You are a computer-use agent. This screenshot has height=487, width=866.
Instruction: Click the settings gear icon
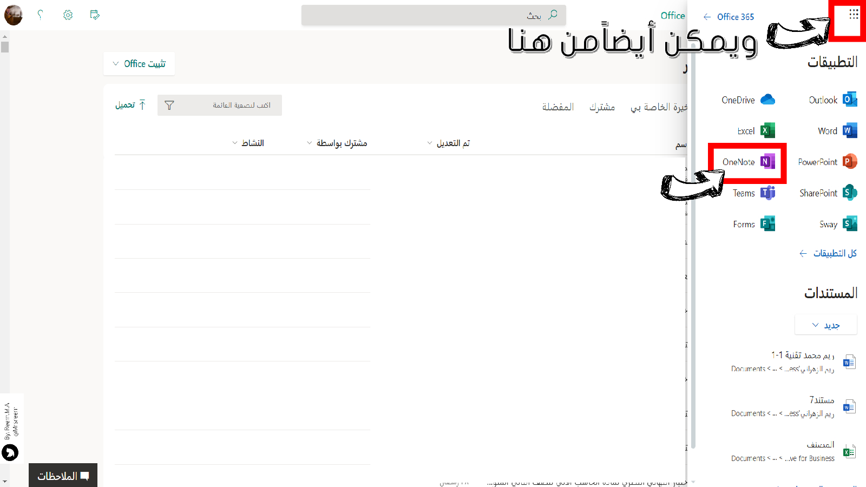(68, 15)
